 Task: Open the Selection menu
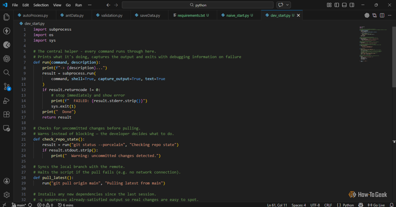click(x=41, y=5)
